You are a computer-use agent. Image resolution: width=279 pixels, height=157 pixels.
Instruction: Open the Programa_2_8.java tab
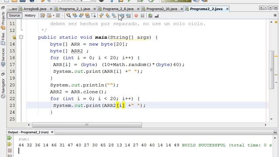tap(118, 9)
